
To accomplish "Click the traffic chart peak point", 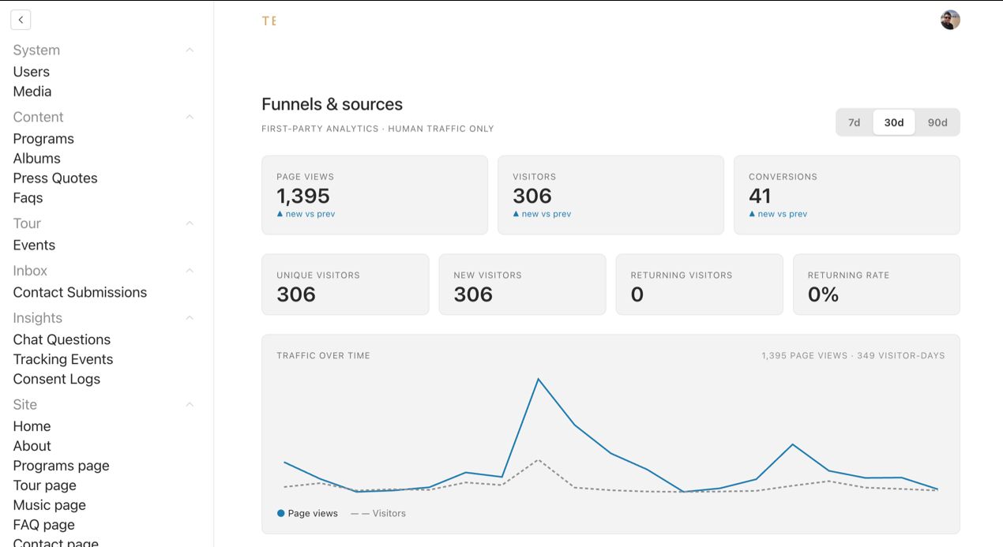I will point(538,380).
